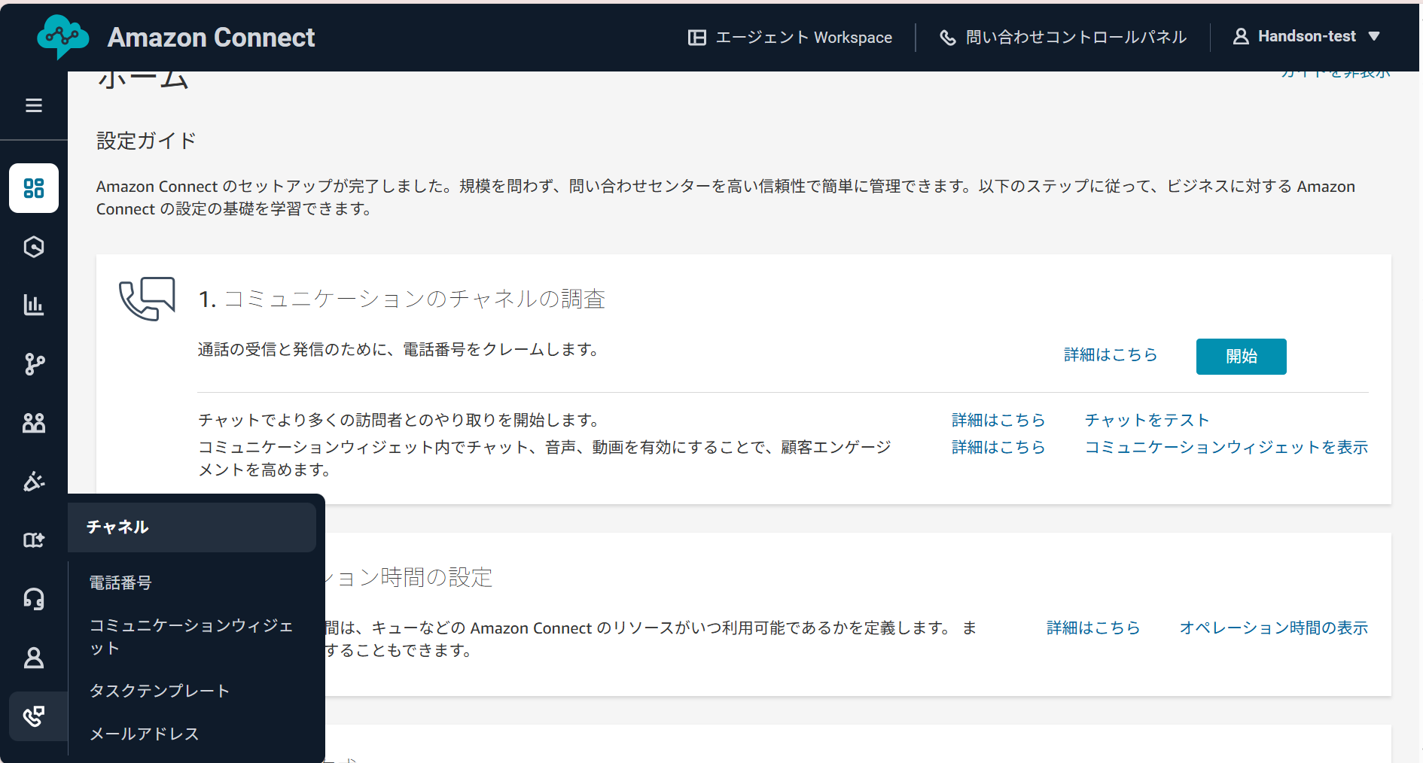Open the Analytics bar chart icon

point(34,306)
